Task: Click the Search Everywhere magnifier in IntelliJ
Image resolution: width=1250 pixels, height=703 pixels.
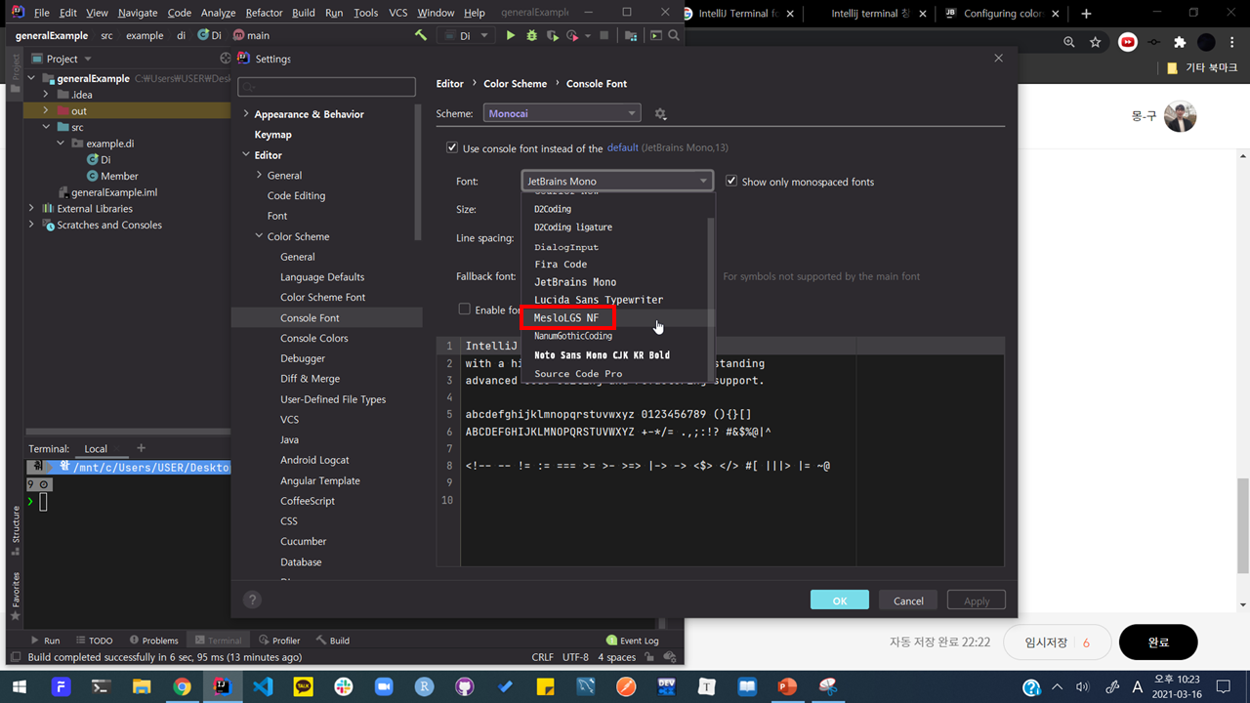Action: tap(674, 35)
